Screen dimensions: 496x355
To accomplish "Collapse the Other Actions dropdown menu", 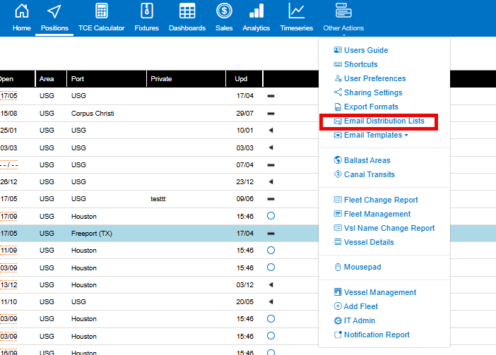I will 343,17.
